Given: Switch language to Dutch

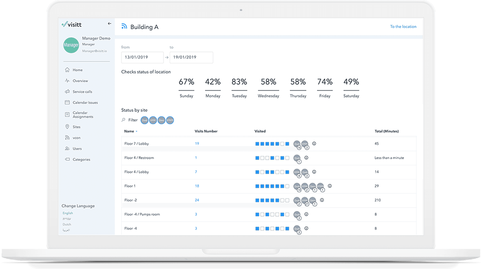Looking at the screenshot, I should (67, 224).
